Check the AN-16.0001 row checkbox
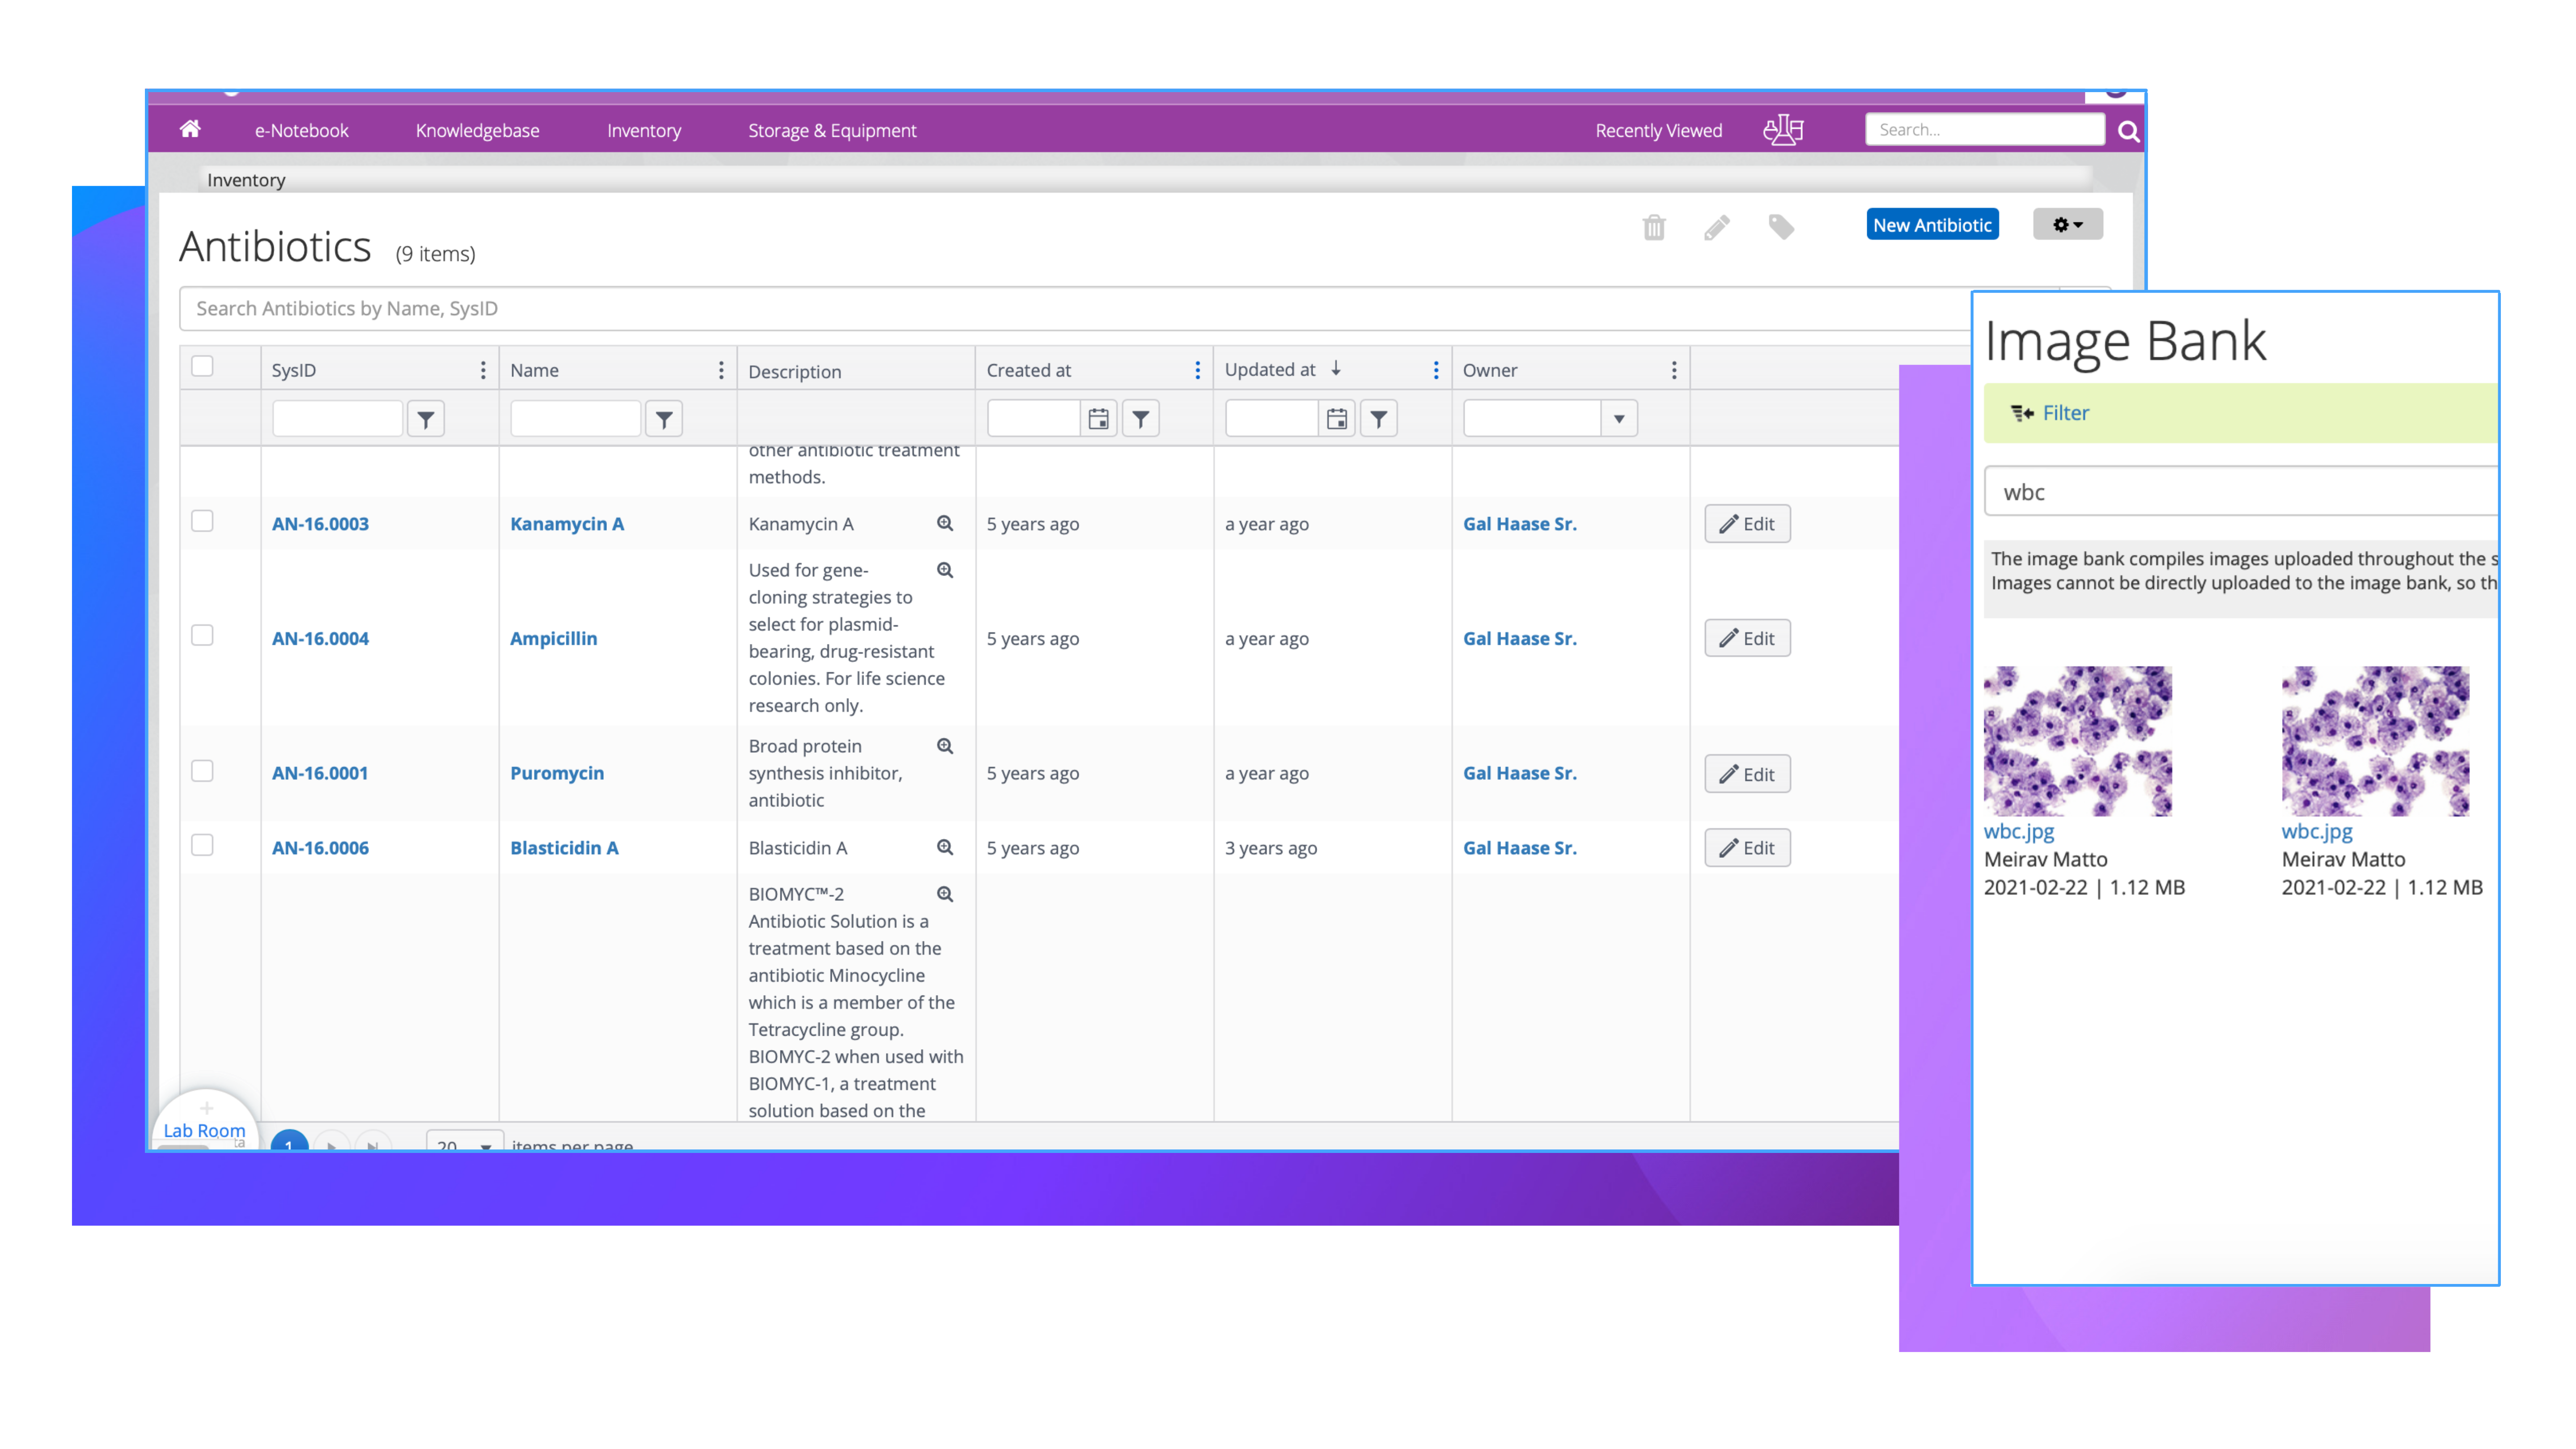 click(202, 770)
